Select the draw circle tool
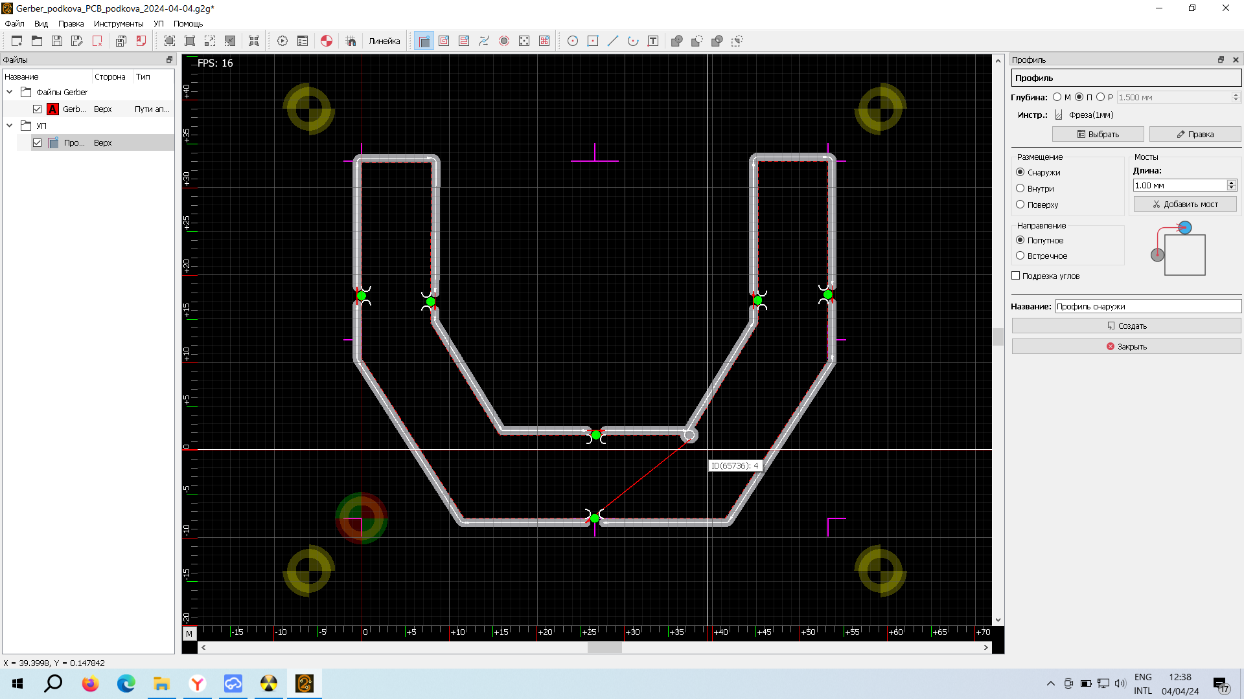 click(573, 41)
